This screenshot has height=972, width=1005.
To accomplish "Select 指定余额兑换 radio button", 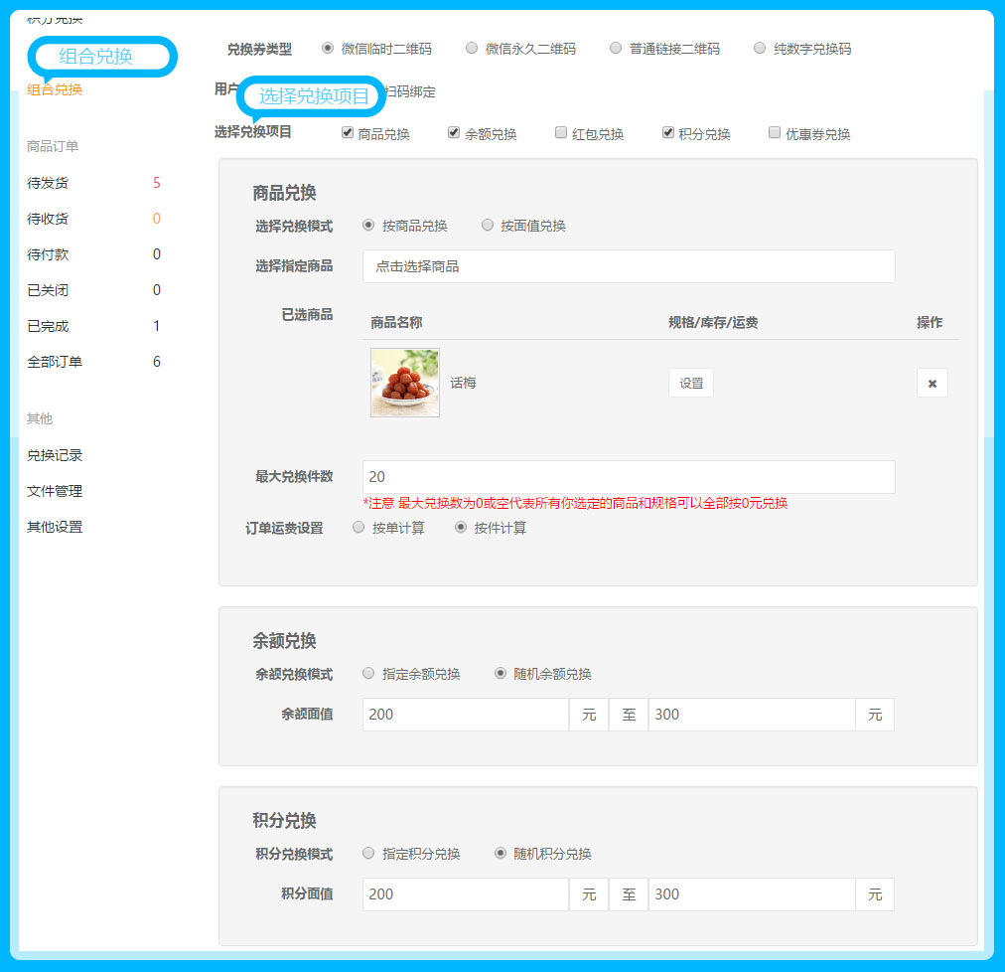I will point(368,674).
